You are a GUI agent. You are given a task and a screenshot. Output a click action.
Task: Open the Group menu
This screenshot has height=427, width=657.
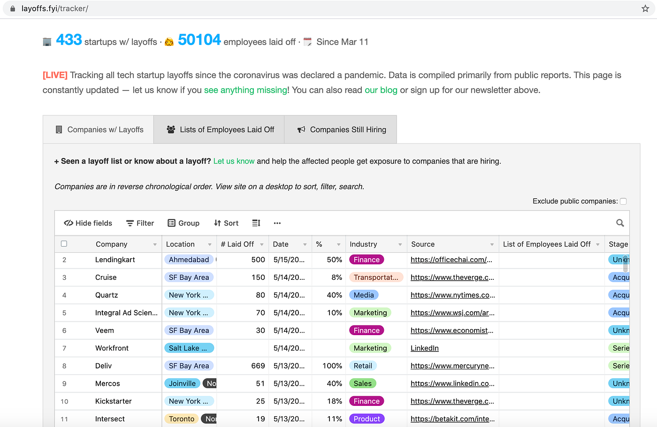point(183,223)
